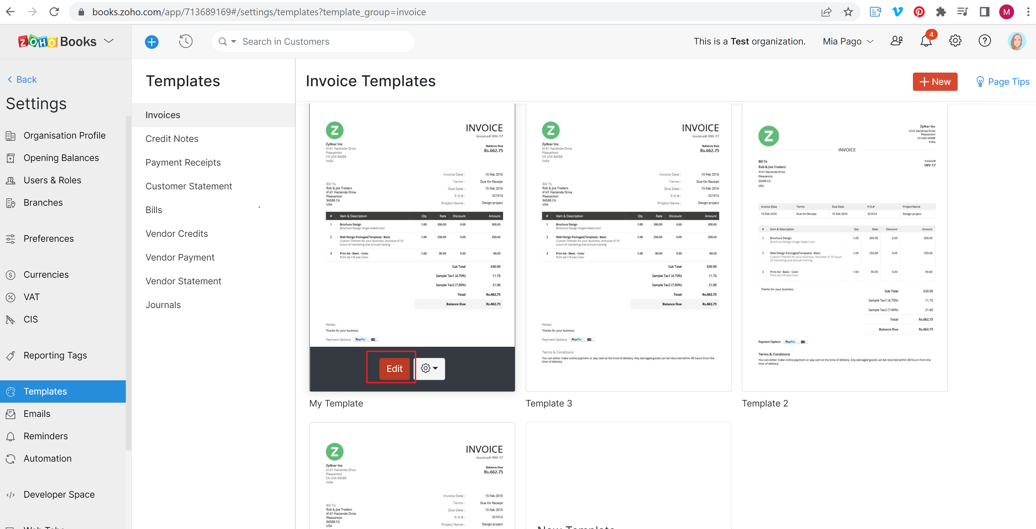Open the browser share icon
This screenshot has height=529, width=1036.
[x=826, y=12]
